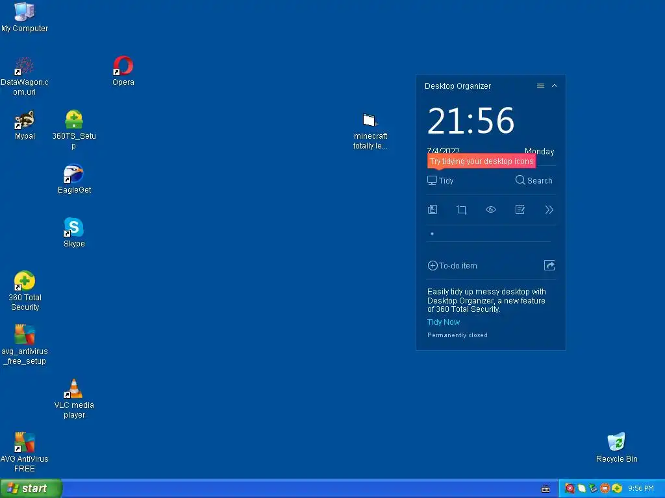The width and height of the screenshot is (665, 498).
Task: Click Search in Desktop Organizer
Action: [x=534, y=180]
